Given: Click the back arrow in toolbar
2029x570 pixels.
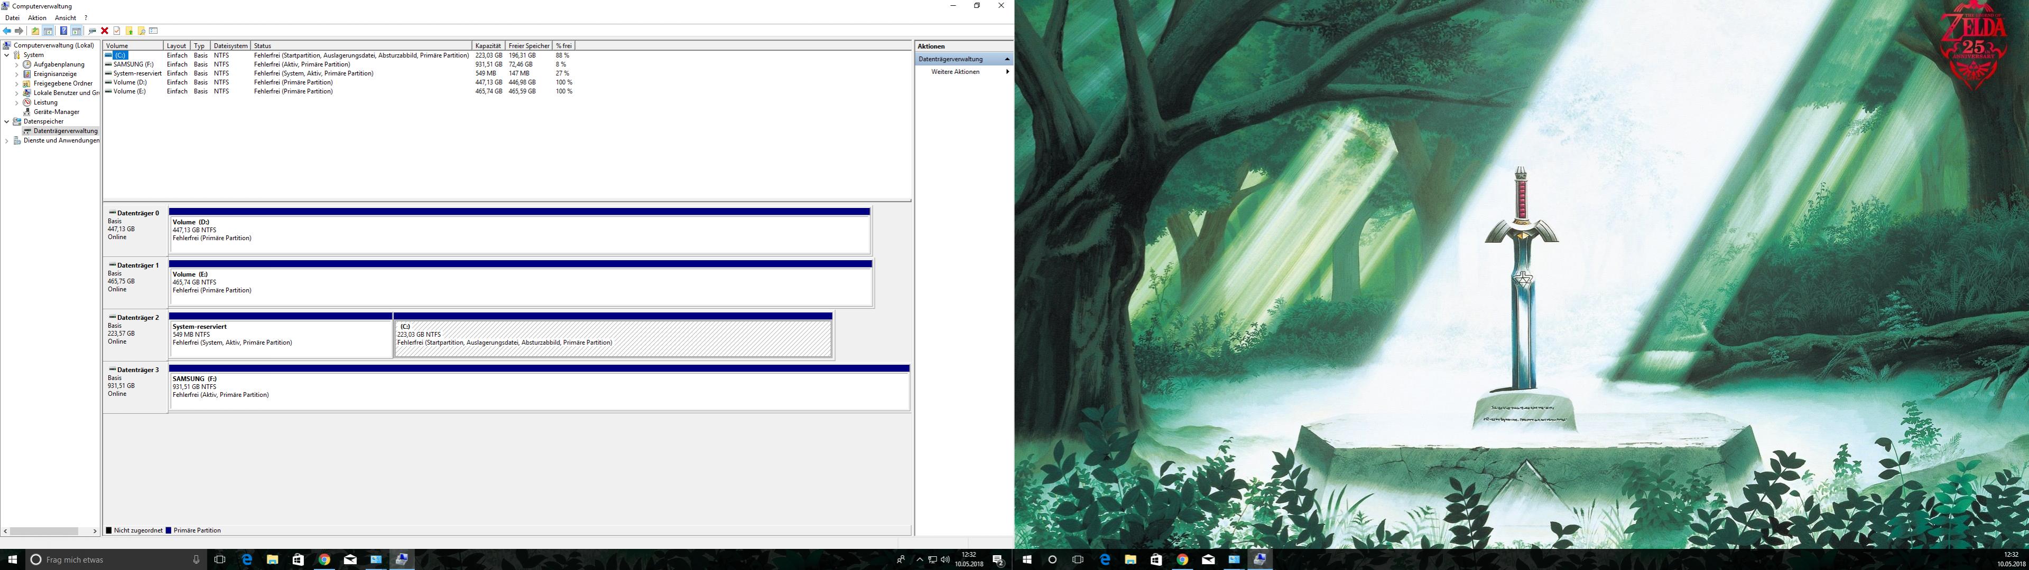Looking at the screenshot, I should 7,32.
